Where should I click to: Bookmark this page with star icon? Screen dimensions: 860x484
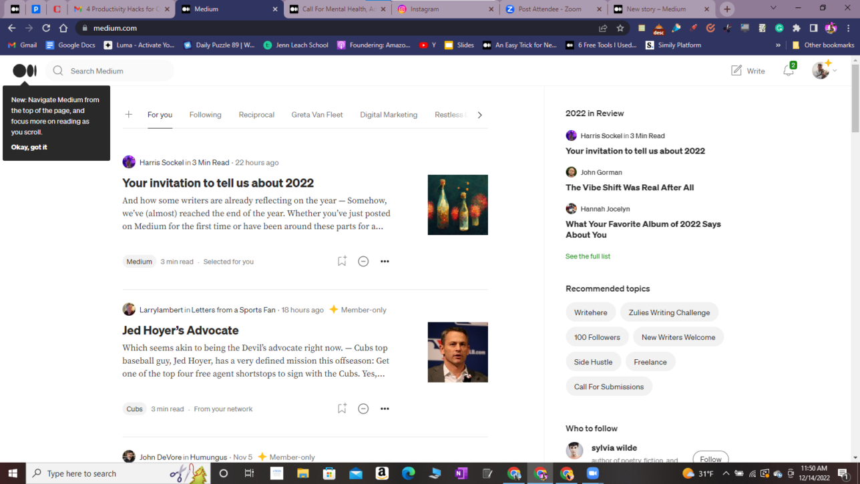pyautogui.click(x=620, y=28)
